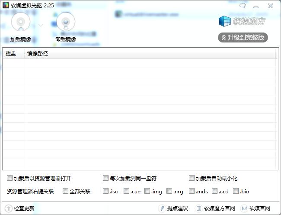The image size is (281, 215).
Task: Enable 加载后以资源管理器打开 checkbox
Action: pos(10,178)
